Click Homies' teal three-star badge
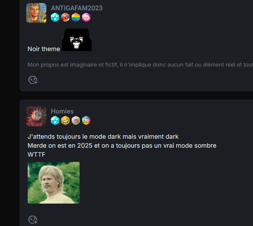This screenshot has width=253, height=226. point(55,120)
